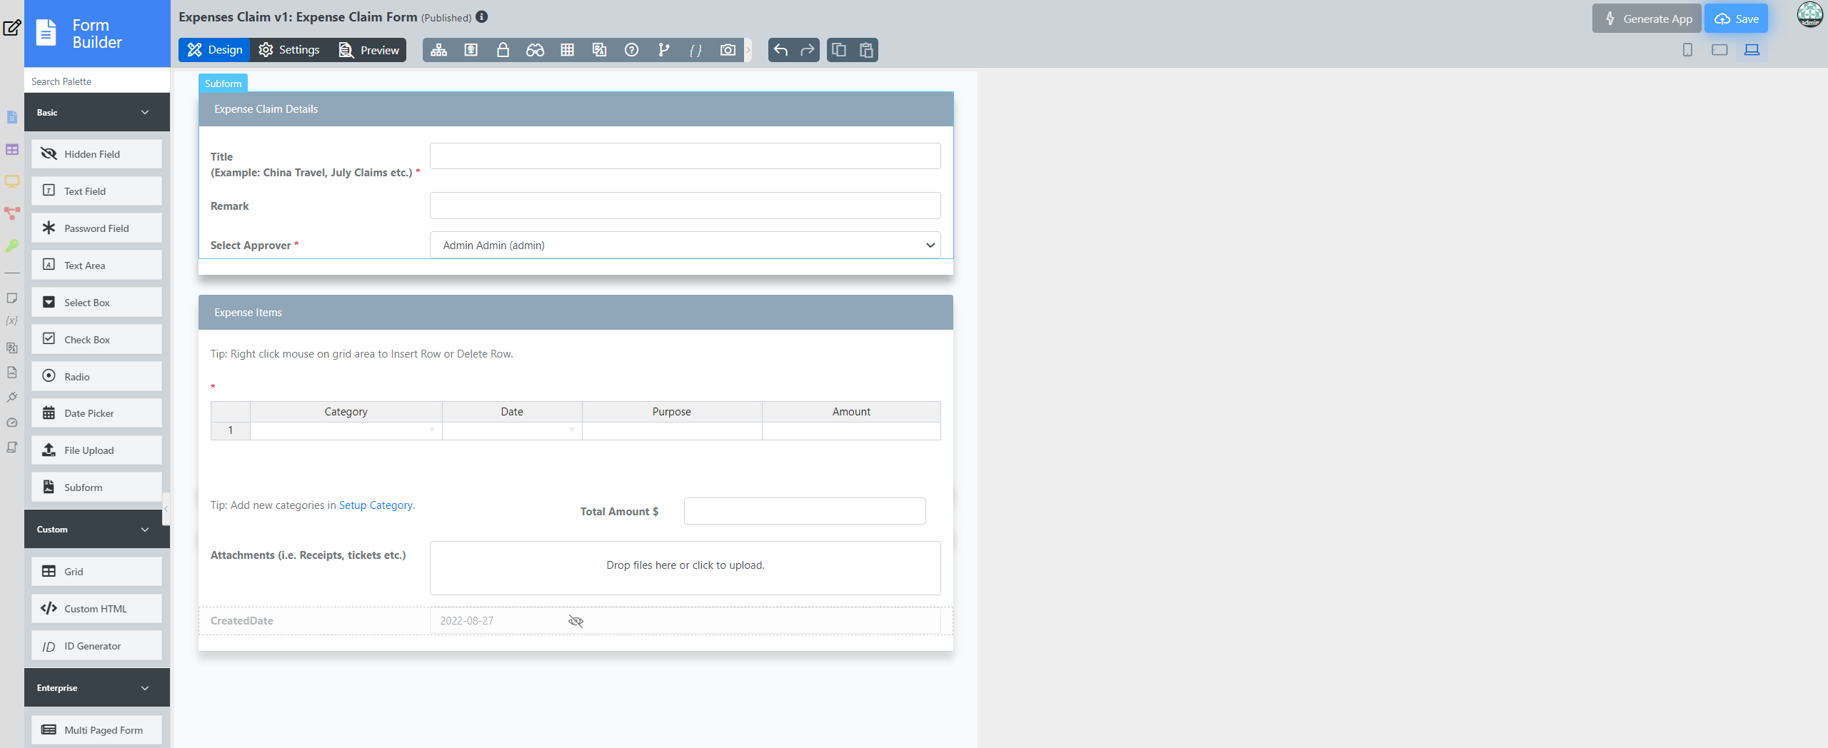Click the admin user avatar
Viewport: 1828px width, 748px height.
(1810, 15)
